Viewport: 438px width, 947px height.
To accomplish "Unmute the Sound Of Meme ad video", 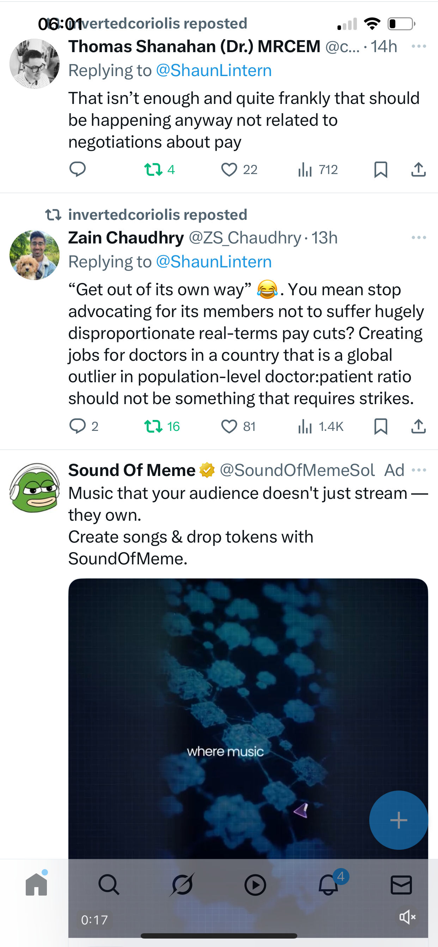I will tap(407, 917).
